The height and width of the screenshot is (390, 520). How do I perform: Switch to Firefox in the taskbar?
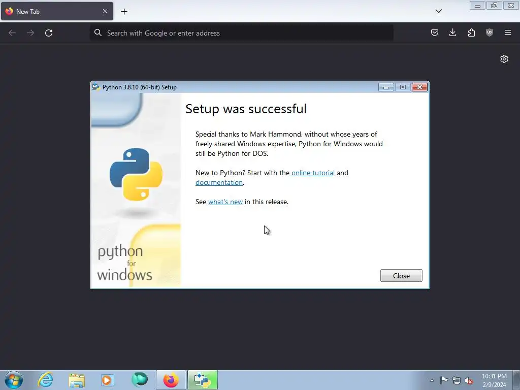(x=171, y=380)
